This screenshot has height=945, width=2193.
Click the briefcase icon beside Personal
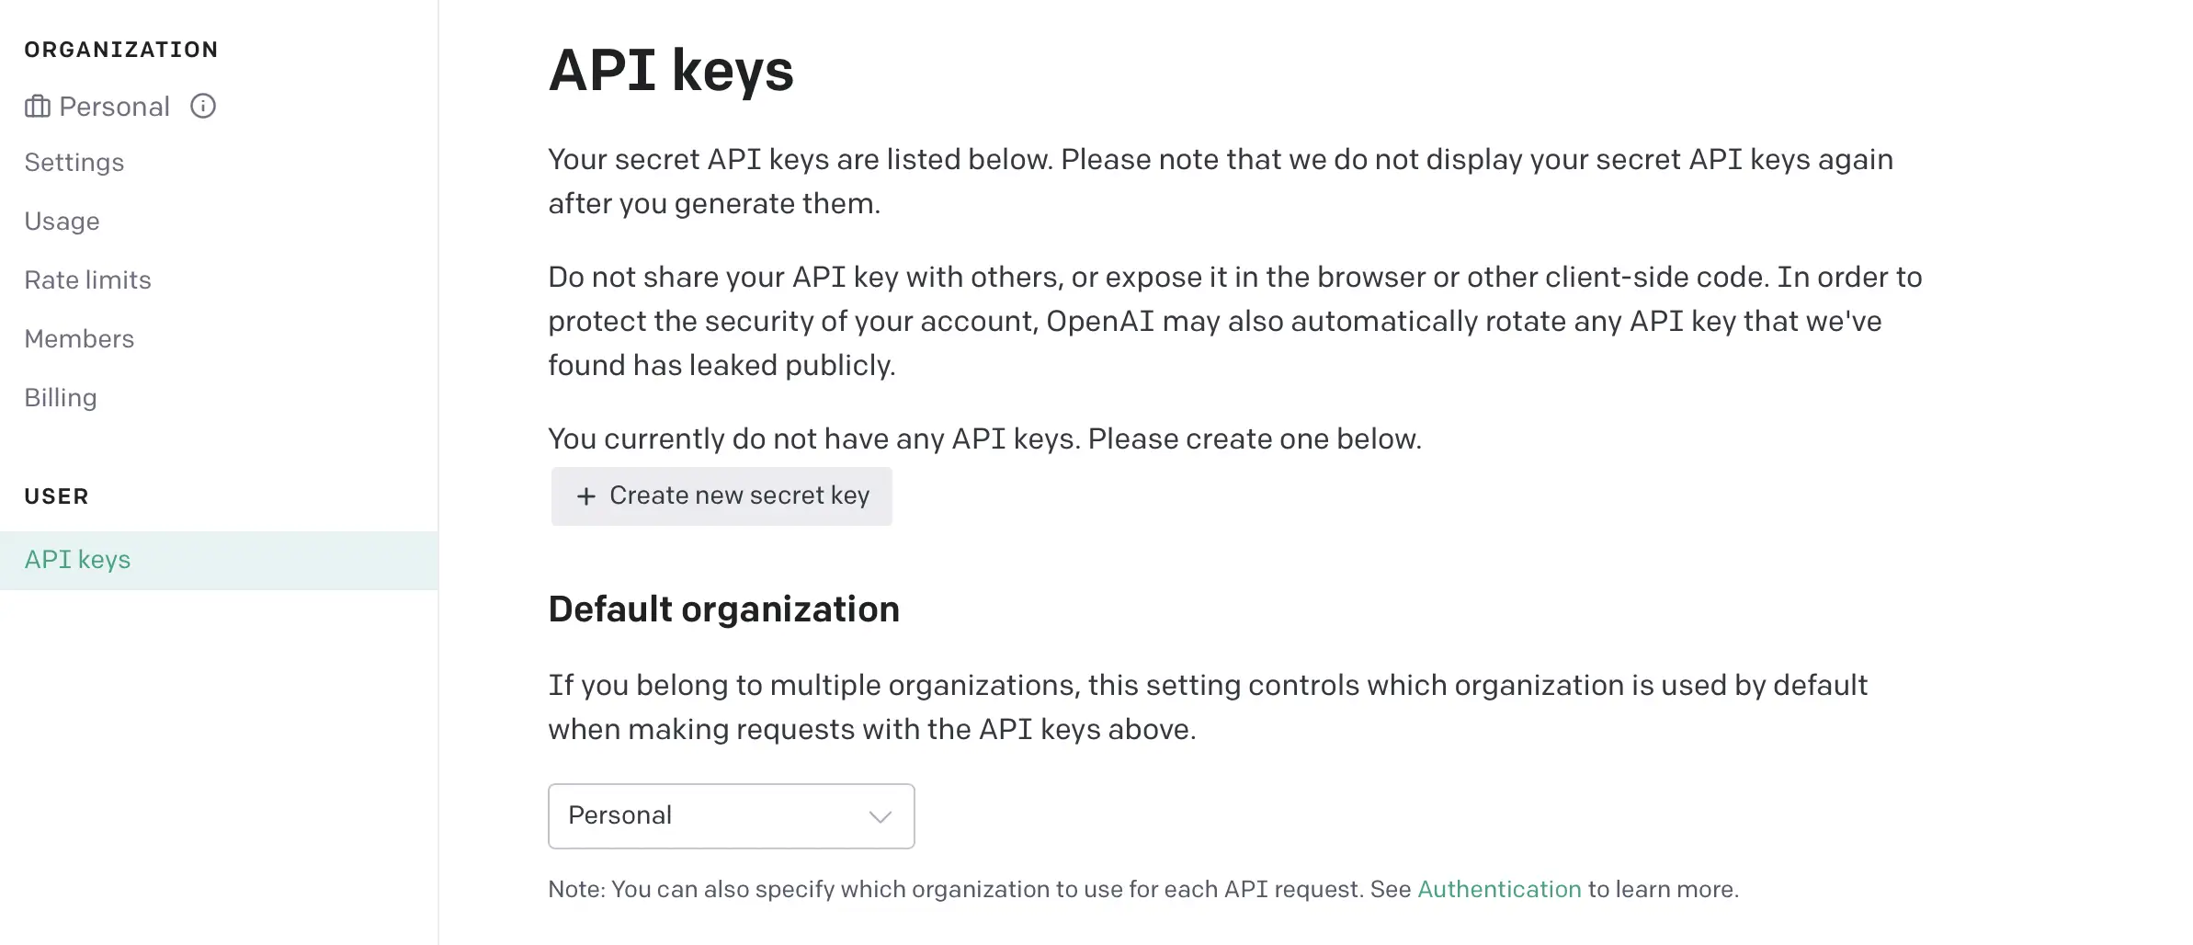click(x=38, y=107)
